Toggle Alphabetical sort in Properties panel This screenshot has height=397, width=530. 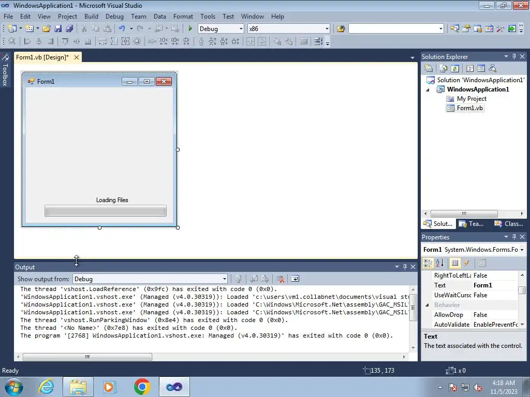(x=440, y=263)
